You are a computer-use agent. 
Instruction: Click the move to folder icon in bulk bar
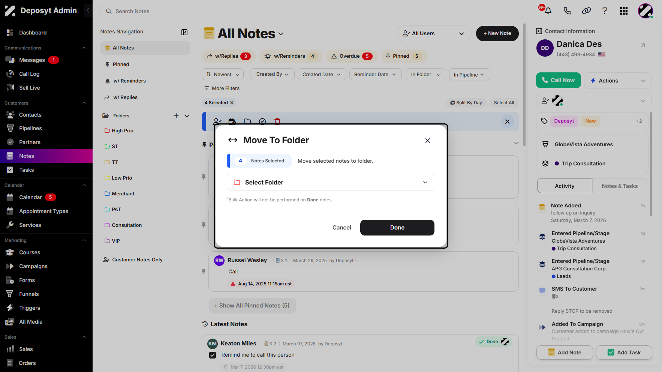coord(247,121)
